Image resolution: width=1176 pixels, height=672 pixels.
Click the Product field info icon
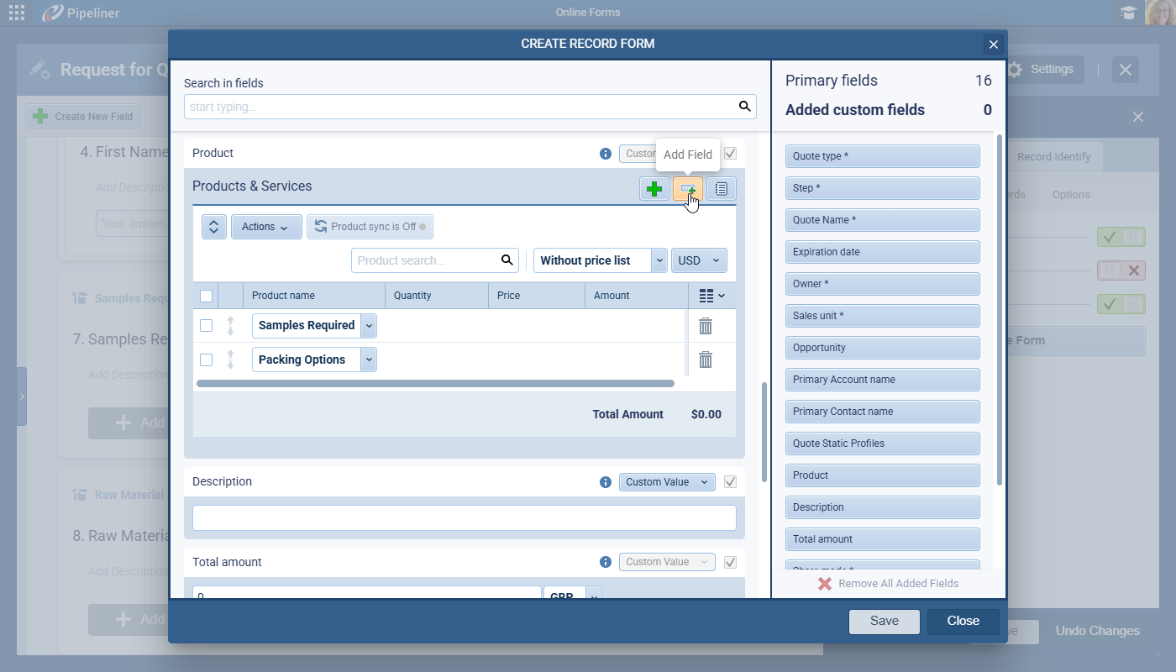click(605, 154)
